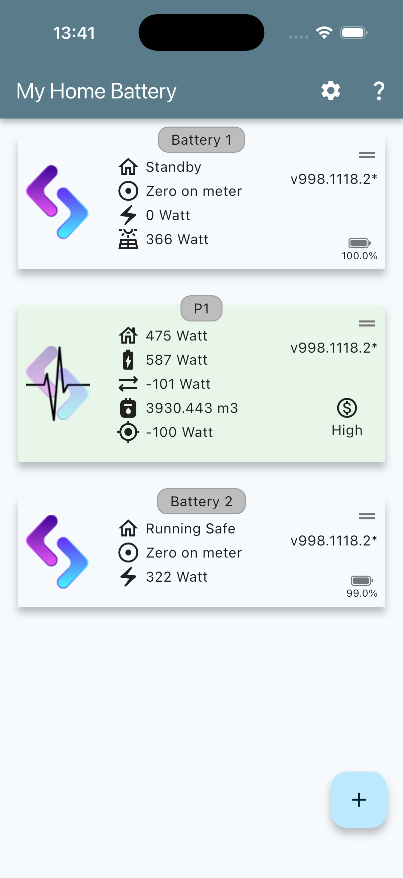Tap the P1 version number v998.1118.2*
403x878 pixels.
[x=333, y=348]
